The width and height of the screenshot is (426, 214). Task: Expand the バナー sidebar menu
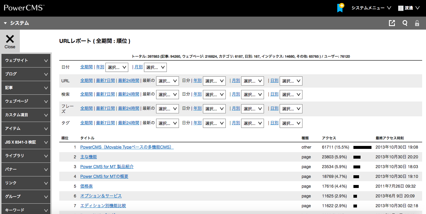26,169
